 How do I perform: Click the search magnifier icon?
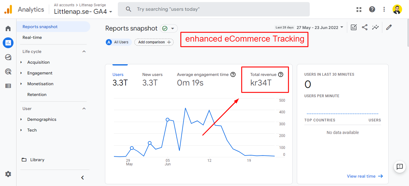(x=129, y=9)
